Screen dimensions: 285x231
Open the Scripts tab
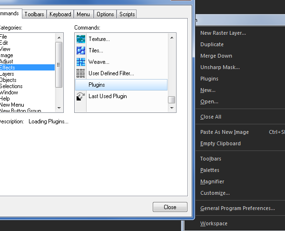click(127, 14)
